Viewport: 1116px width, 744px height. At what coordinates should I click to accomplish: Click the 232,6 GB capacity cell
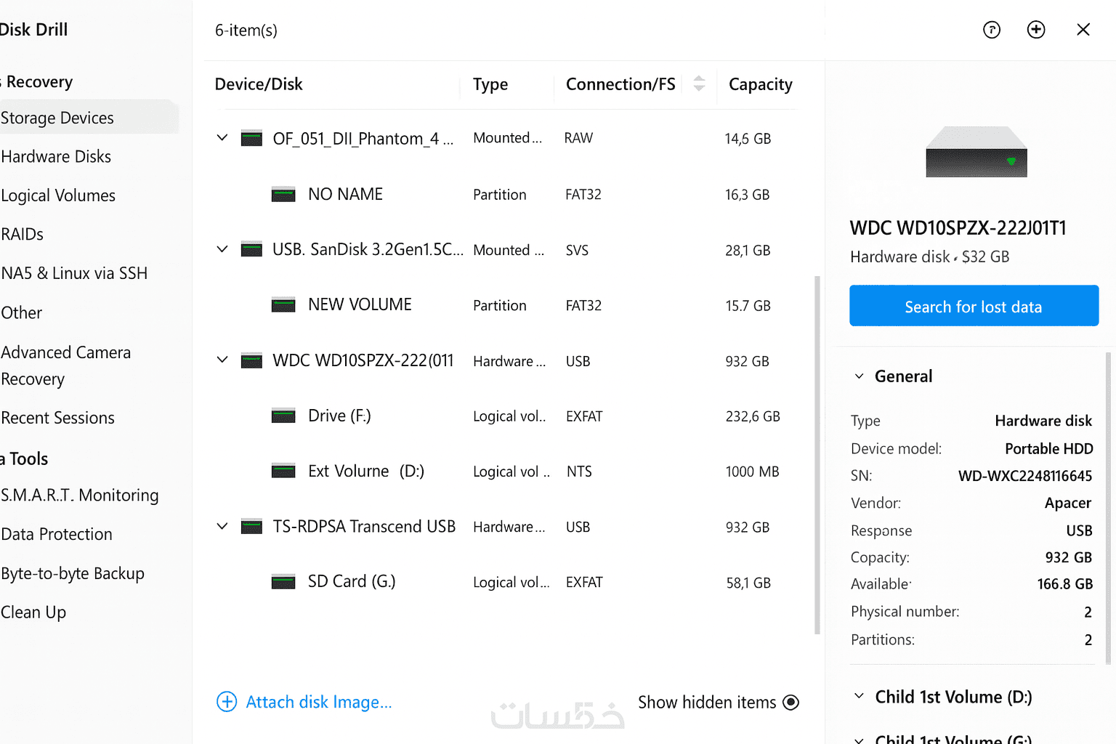[753, 416]
